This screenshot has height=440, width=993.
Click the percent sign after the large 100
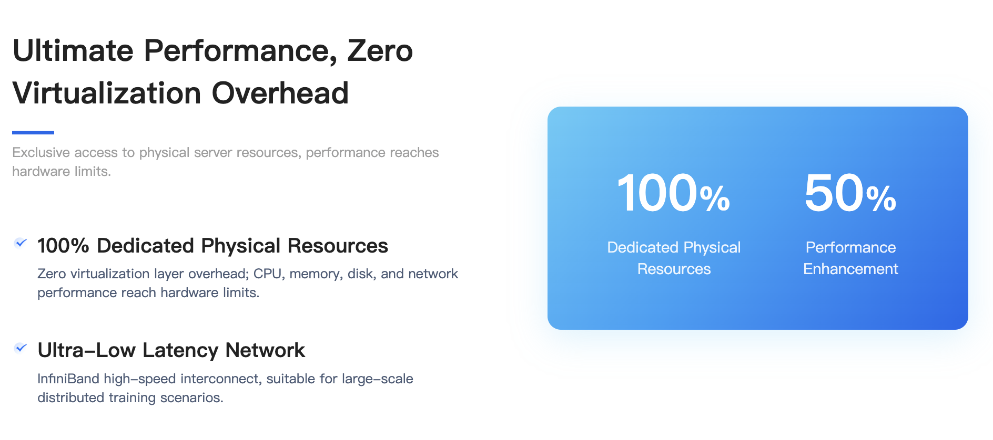pos(715,198)
